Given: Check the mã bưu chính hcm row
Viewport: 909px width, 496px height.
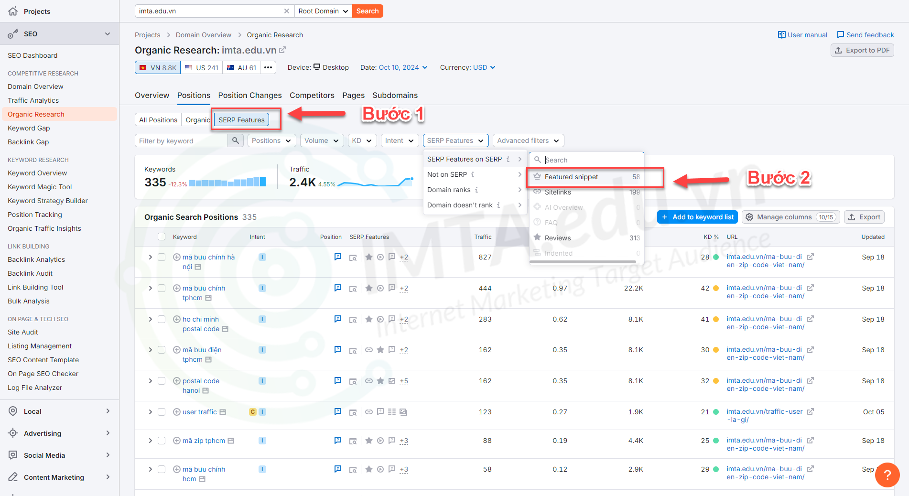Looking at the screenshot, I should coord(162,469).
